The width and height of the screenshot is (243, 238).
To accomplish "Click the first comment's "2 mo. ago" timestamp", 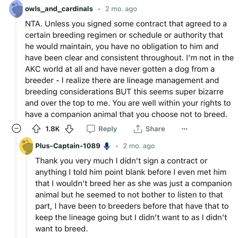I will [x=121, y=9].
